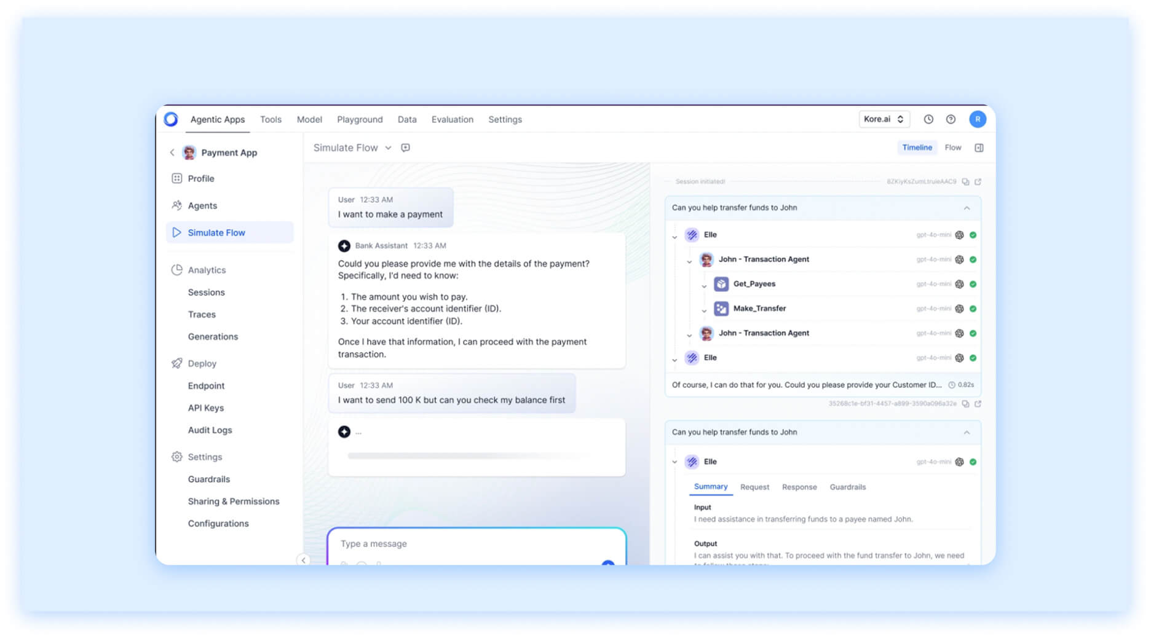Screen dimensions: 1151x638
Task: Click the split panel icon beside Flow
Action: pyautogui.click(x=979, y=148)
